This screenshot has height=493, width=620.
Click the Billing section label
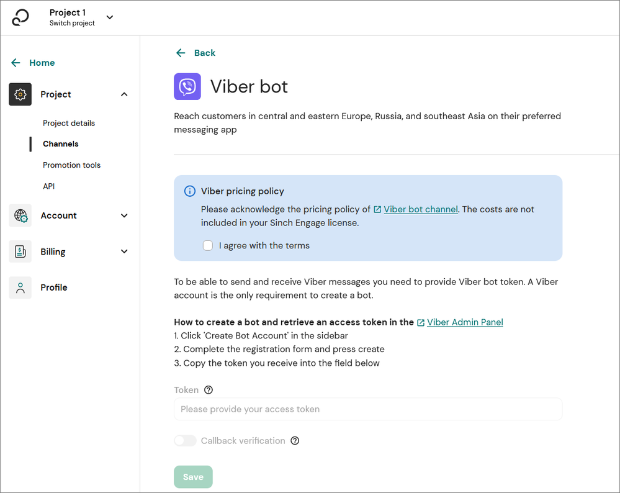pyautogui.click(x=53, y=251)
